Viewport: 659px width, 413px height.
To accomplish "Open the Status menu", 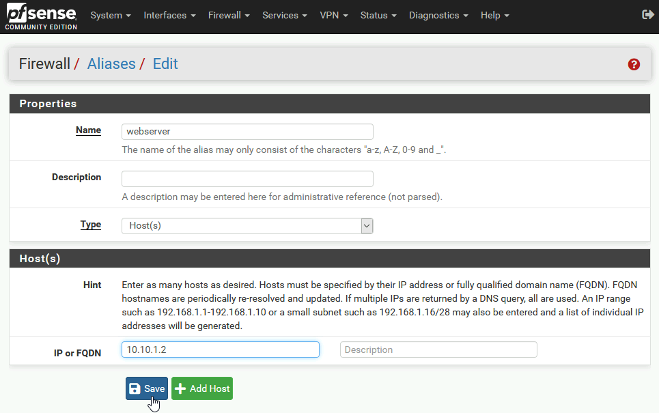I will (x=378, y=16).
